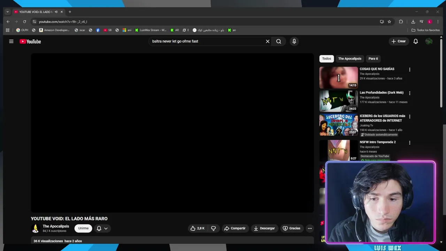Open channel notification bell dropdown
Image resolution: width=446 pixels, height=251 pixels.
(x=102, y=228)
